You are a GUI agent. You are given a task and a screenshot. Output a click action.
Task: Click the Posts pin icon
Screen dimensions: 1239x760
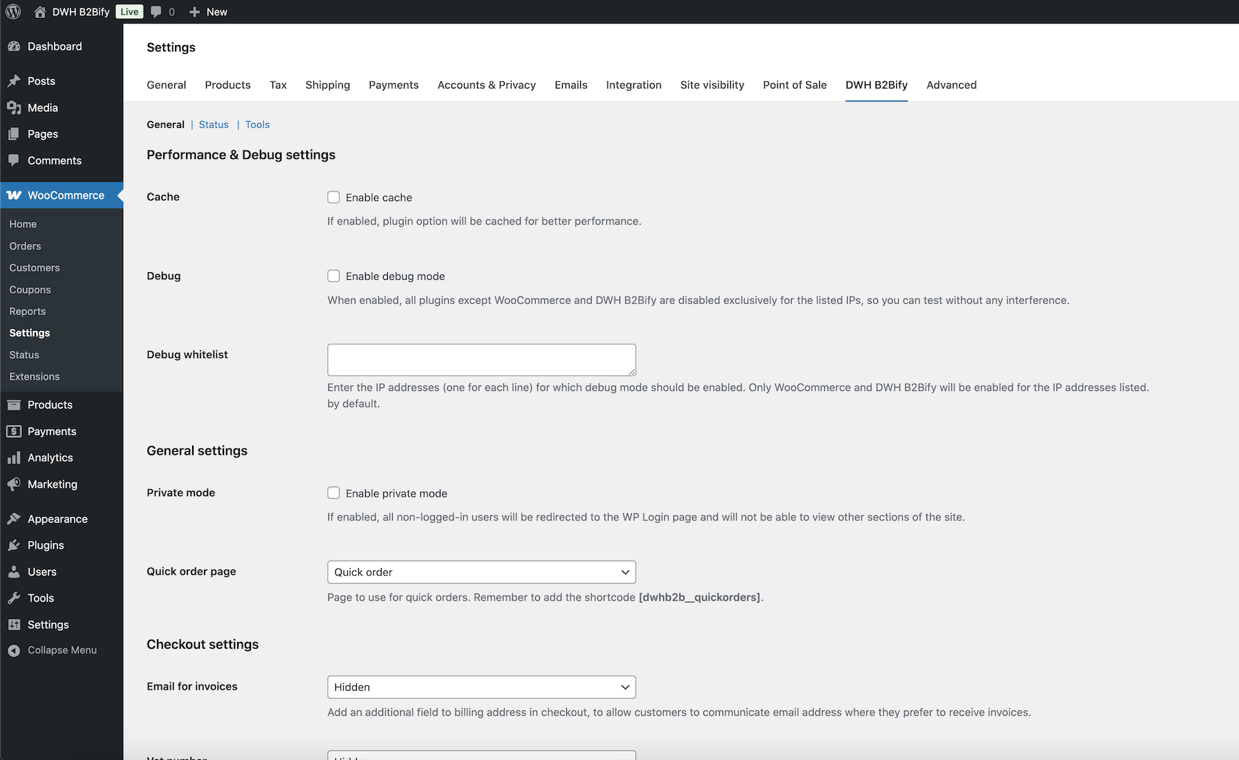(14, 81)
